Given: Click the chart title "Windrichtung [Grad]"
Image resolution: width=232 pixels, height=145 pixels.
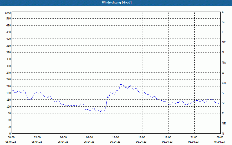Looking at the screenshot, I should [117, 3].
